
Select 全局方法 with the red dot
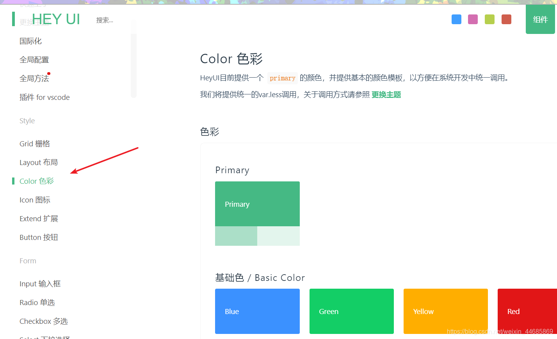34,78
